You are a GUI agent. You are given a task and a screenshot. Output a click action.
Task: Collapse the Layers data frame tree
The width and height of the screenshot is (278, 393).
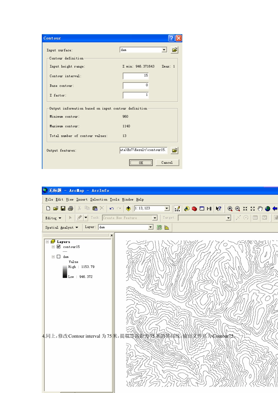47,242
